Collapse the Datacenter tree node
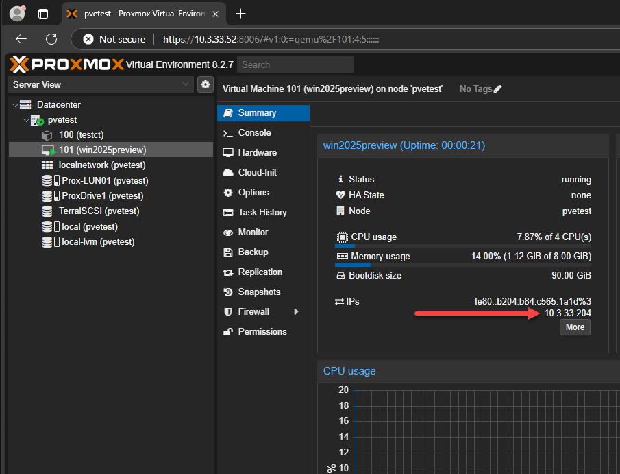Screen dimensions: 620x474 (16, 105)
